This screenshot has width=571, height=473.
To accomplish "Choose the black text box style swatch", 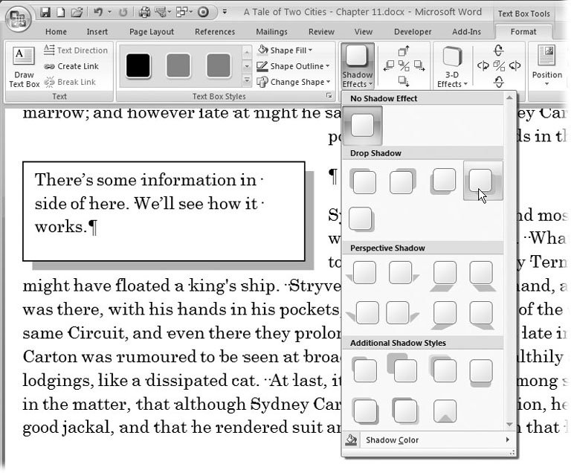I will tap(138, 66).
